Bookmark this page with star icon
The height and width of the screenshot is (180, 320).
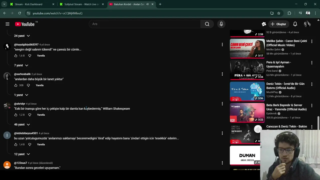pos(279,13)
